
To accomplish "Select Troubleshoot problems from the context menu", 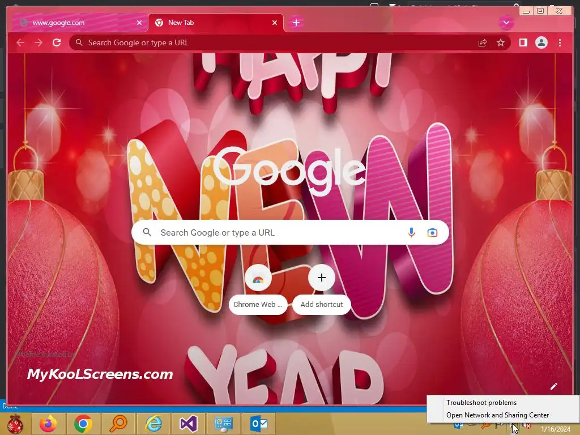I will (481, 403).
